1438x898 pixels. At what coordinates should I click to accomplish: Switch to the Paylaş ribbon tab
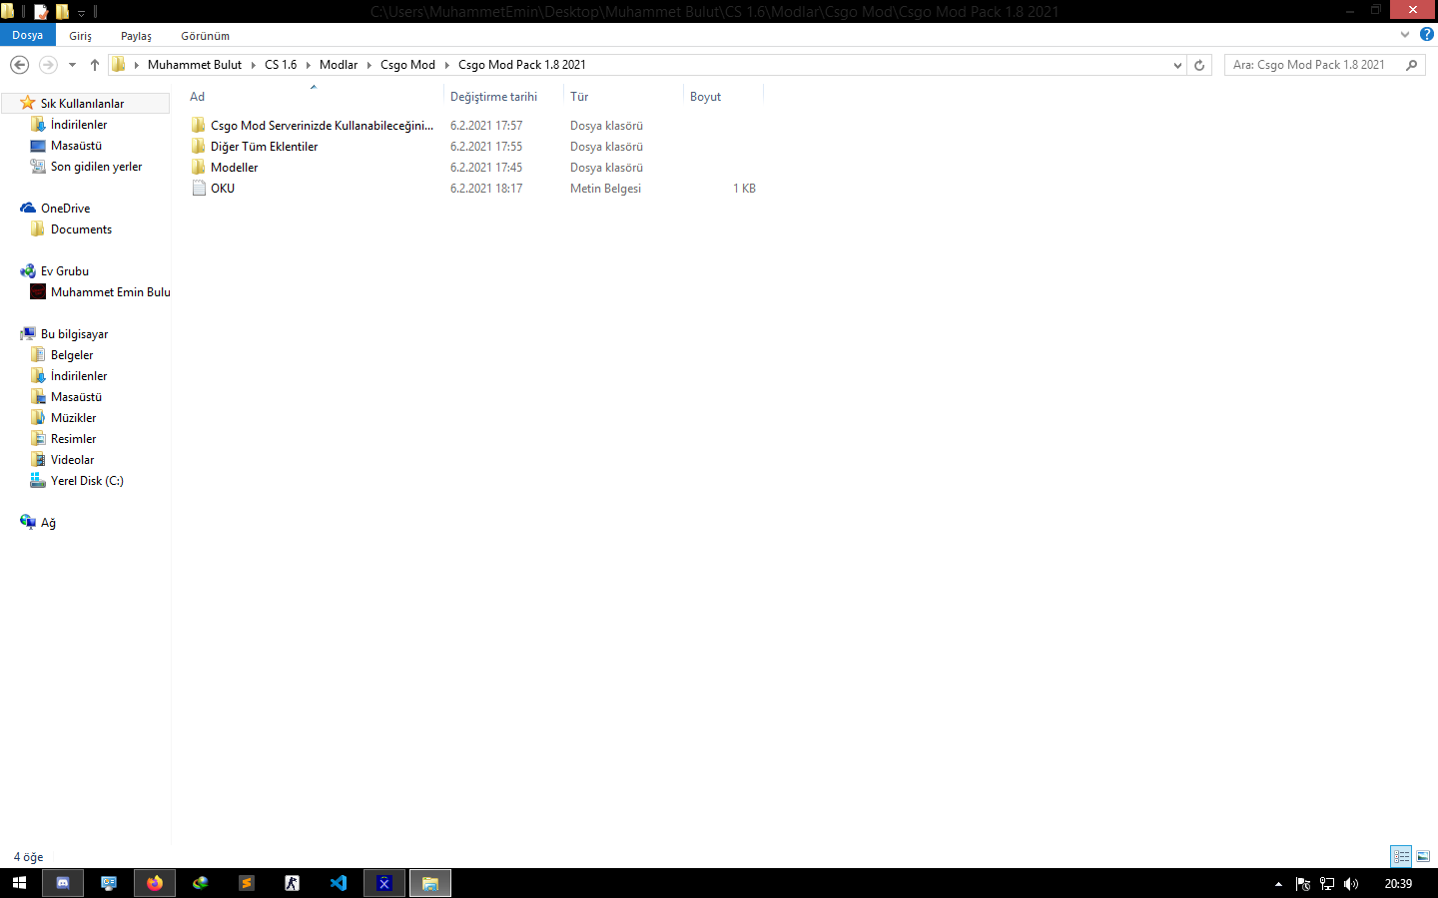pyautogui.click(x=136, y=36)
